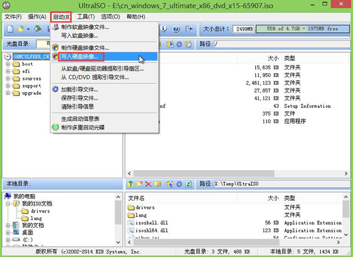Expand the sources folder node
The width and height of the screenshot is (353, 257).
[8, 79]
